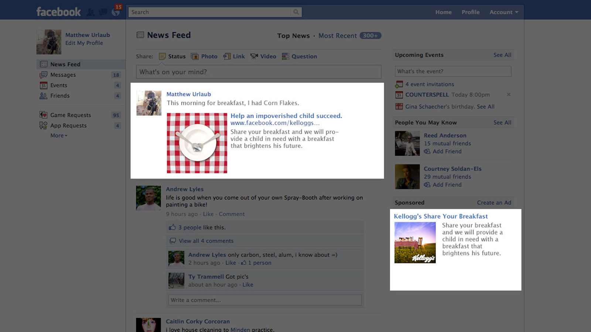Open the Minden link in Caitlin's post
The image size is (591, 332).
[240, 329]
